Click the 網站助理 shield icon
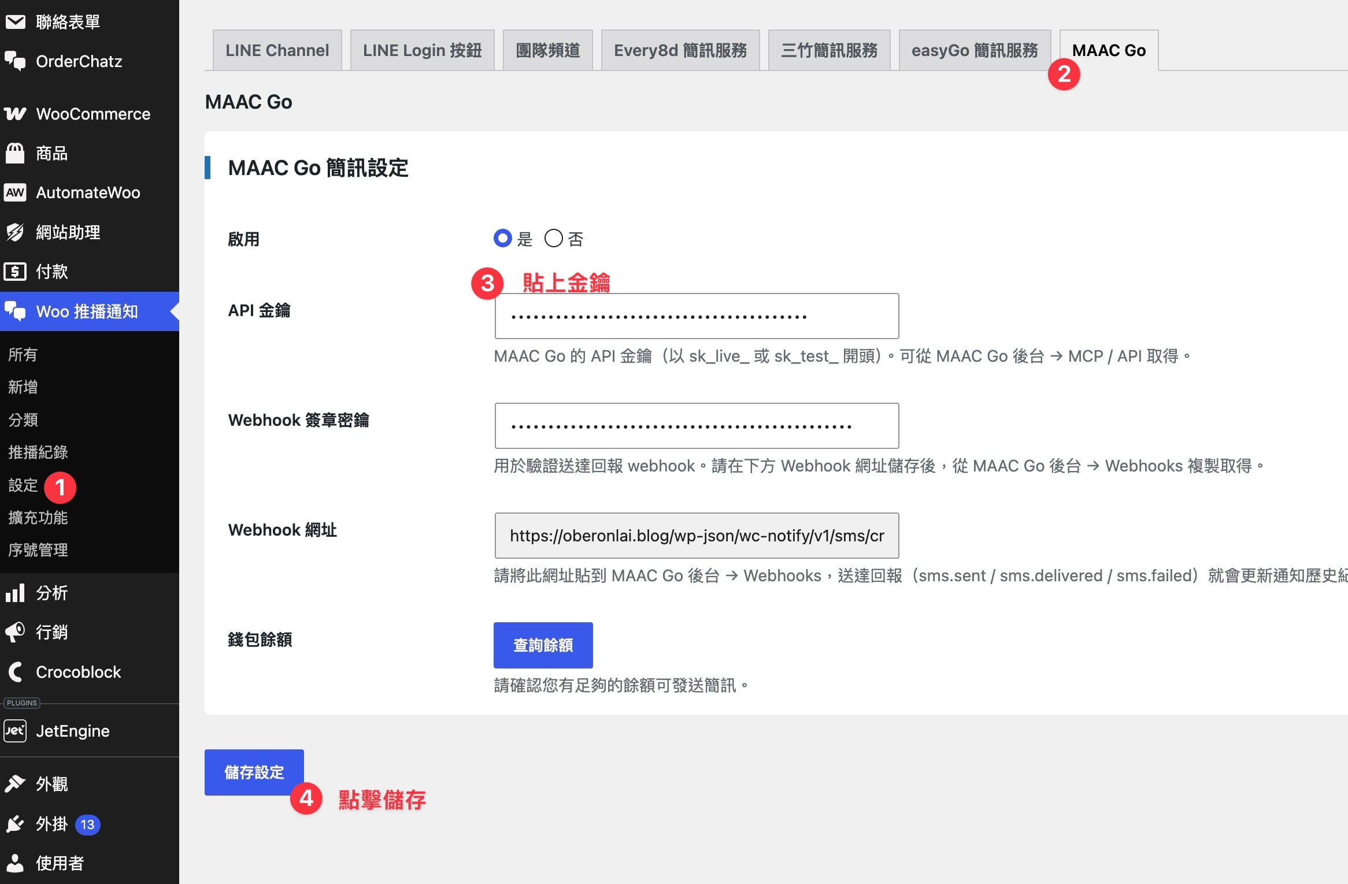This screenshot has width=1348, height=884. (x=16, y=232)
